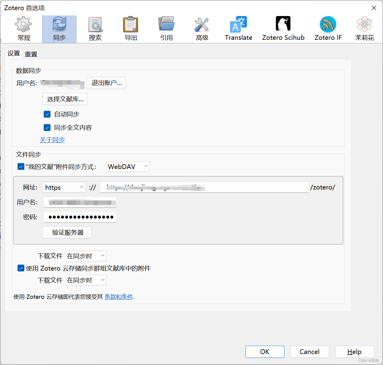Screen dimensions: 383x365
Task: Select the 同步 sync preferences pane
Action: tap(59, 29)
